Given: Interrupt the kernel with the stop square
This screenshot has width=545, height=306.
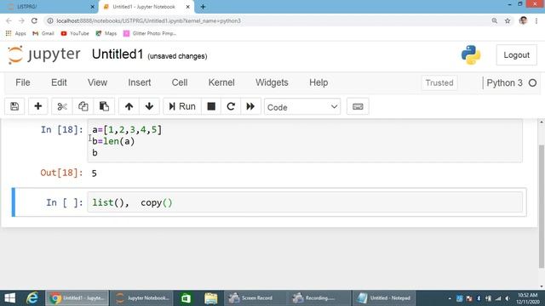Looking at the screenshot, I should click(x=211, y=106).
